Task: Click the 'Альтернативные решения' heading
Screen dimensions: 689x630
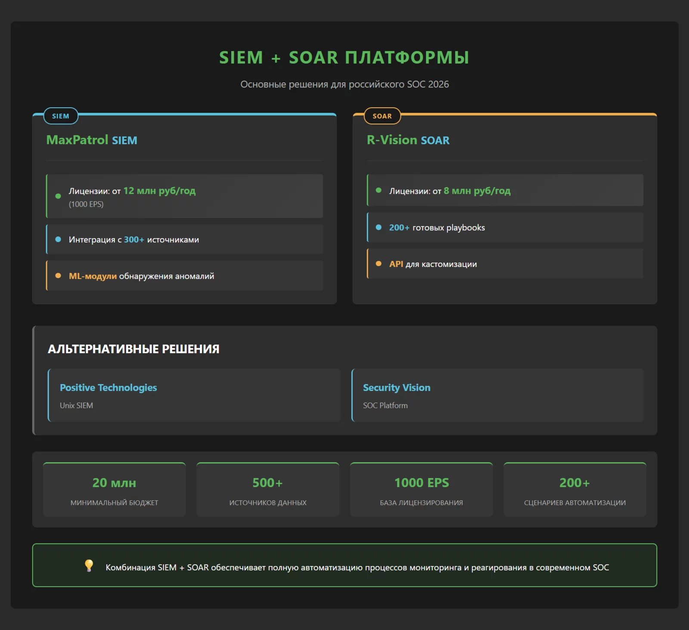Action: click(133, 349)
